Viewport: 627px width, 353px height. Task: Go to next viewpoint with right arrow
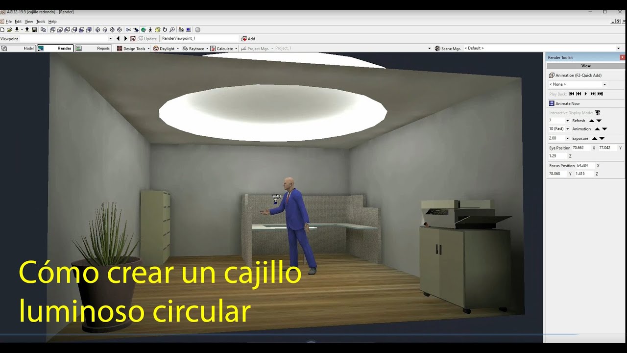pyautogui.click(x=125, y=39)
